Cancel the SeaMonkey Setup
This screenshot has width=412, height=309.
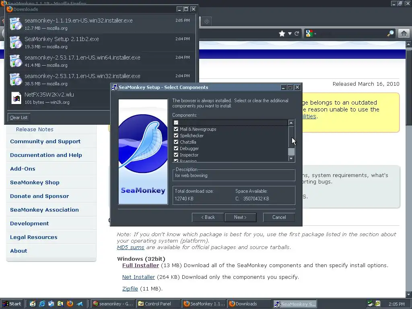click(x=279, y=217)
